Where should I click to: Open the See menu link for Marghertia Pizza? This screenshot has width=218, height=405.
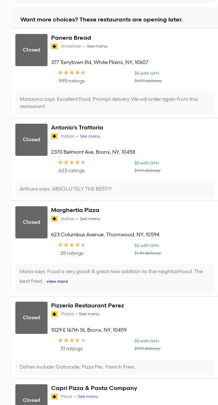tap(90, 219)
